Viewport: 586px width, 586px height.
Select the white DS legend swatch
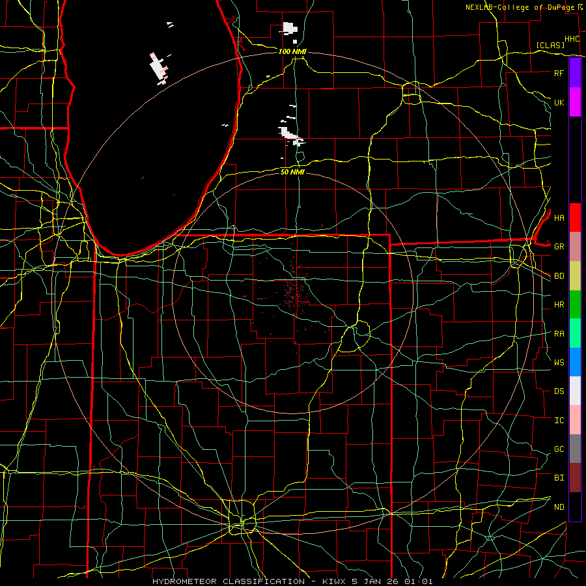575,391
